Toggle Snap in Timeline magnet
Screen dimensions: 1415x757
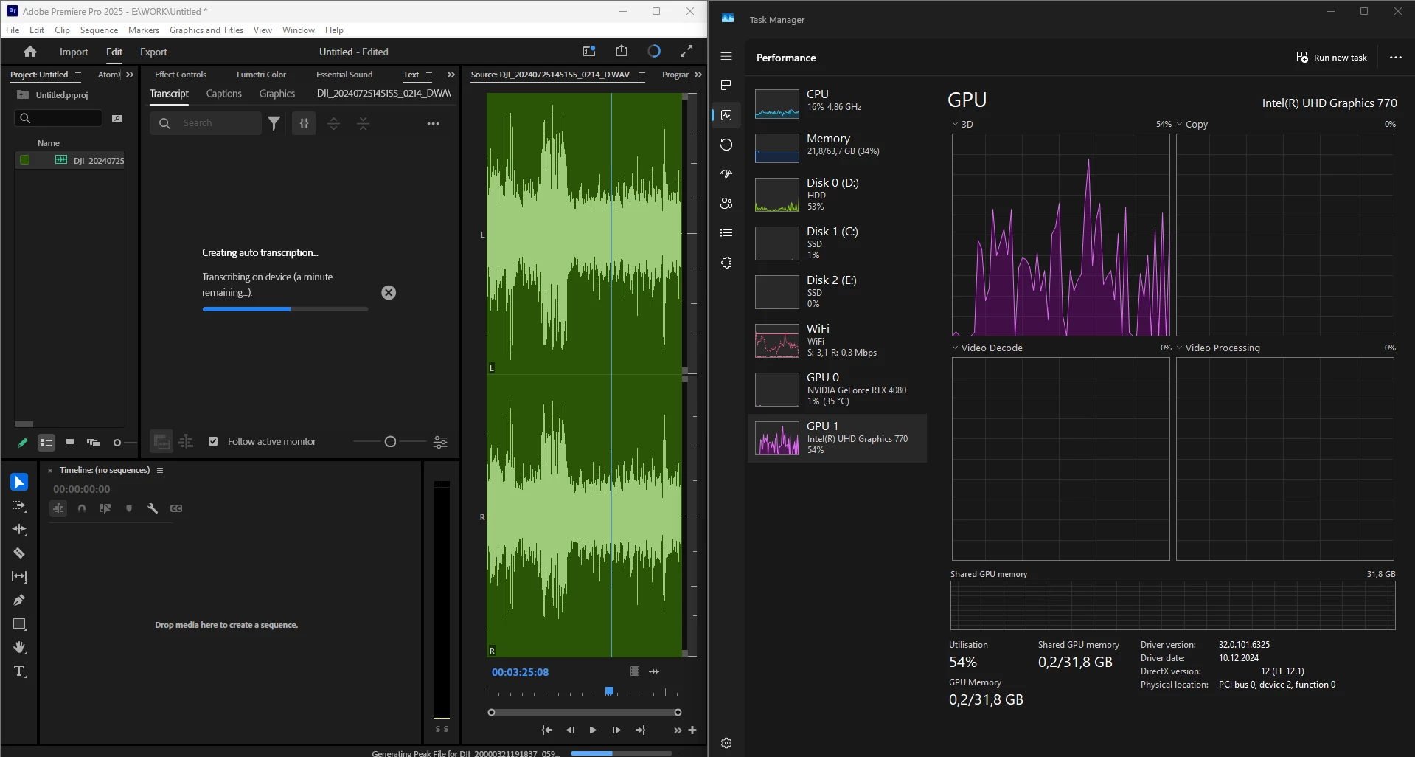click(82, 508)
